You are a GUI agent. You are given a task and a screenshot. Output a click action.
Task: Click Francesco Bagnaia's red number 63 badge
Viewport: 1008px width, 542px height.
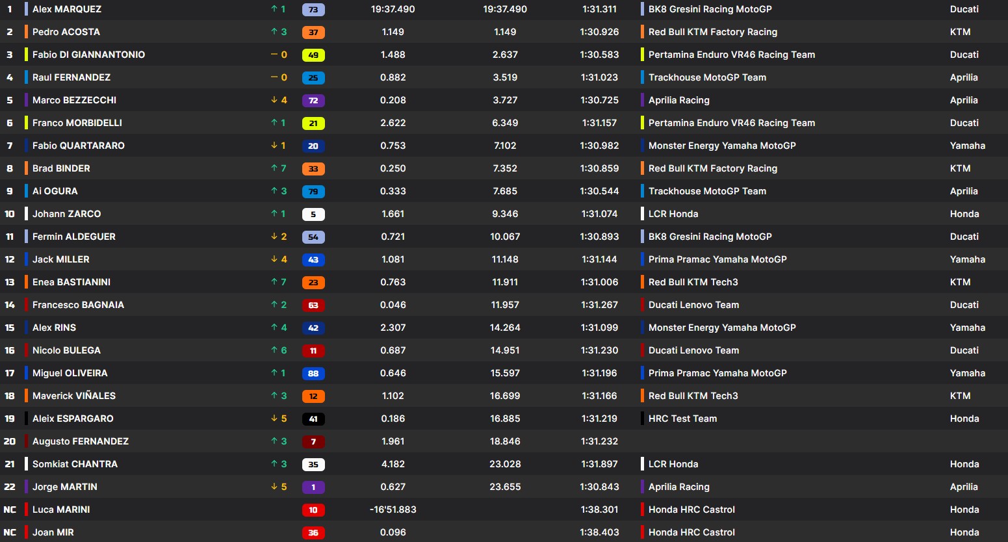point(313,305)
